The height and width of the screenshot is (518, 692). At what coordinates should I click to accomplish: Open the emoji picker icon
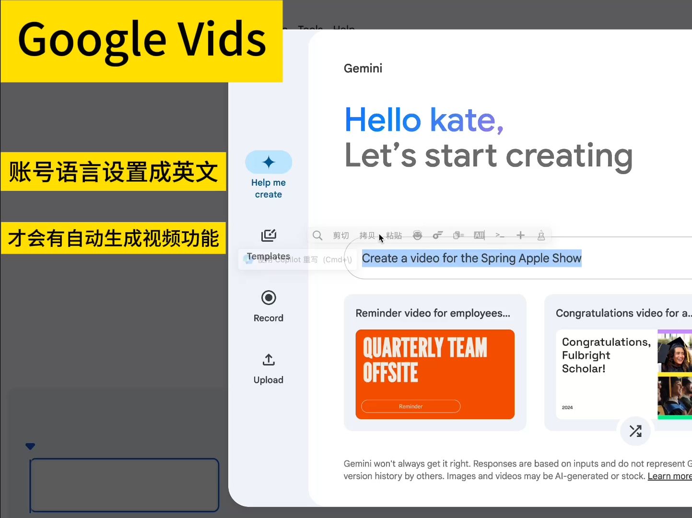(x=417, y=235)
